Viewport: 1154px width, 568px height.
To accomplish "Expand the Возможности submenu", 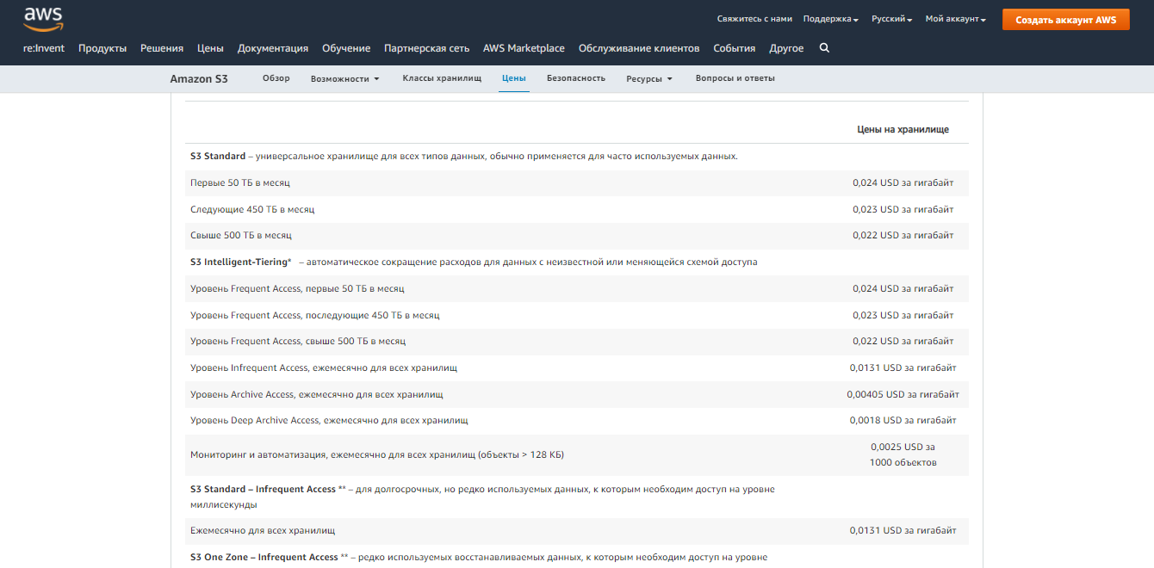I will point(344,78).
